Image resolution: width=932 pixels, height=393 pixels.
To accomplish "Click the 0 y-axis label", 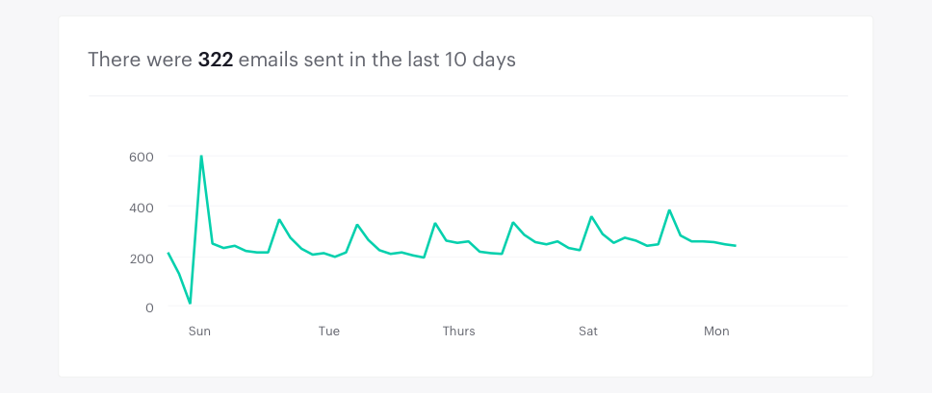I will 149,307.
